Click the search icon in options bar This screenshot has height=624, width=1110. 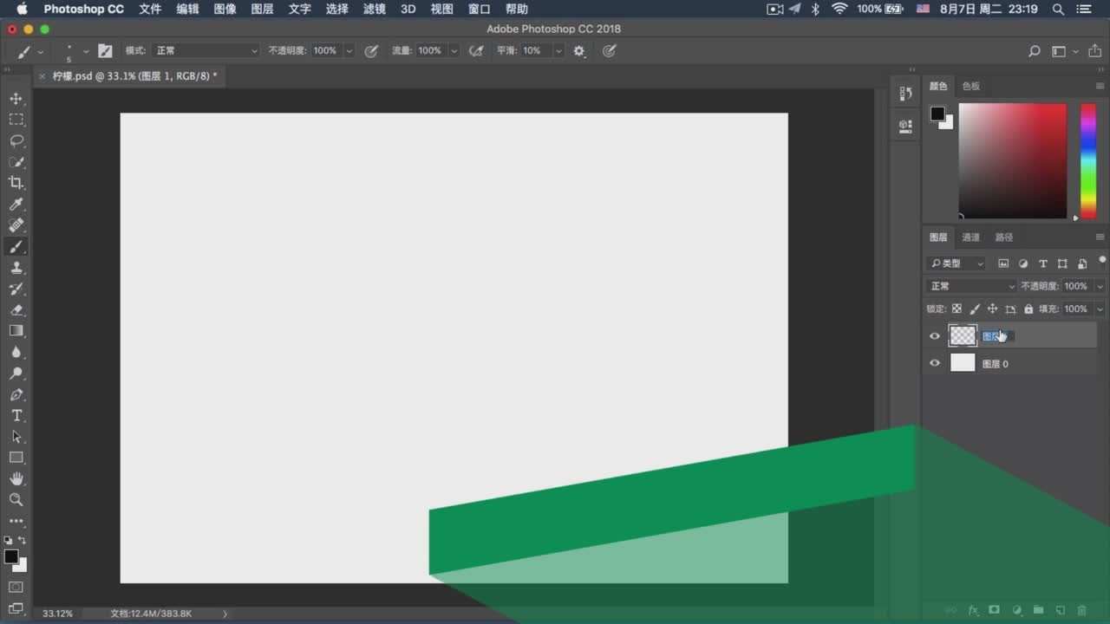pyautogui.click(x=1034, y=51)
